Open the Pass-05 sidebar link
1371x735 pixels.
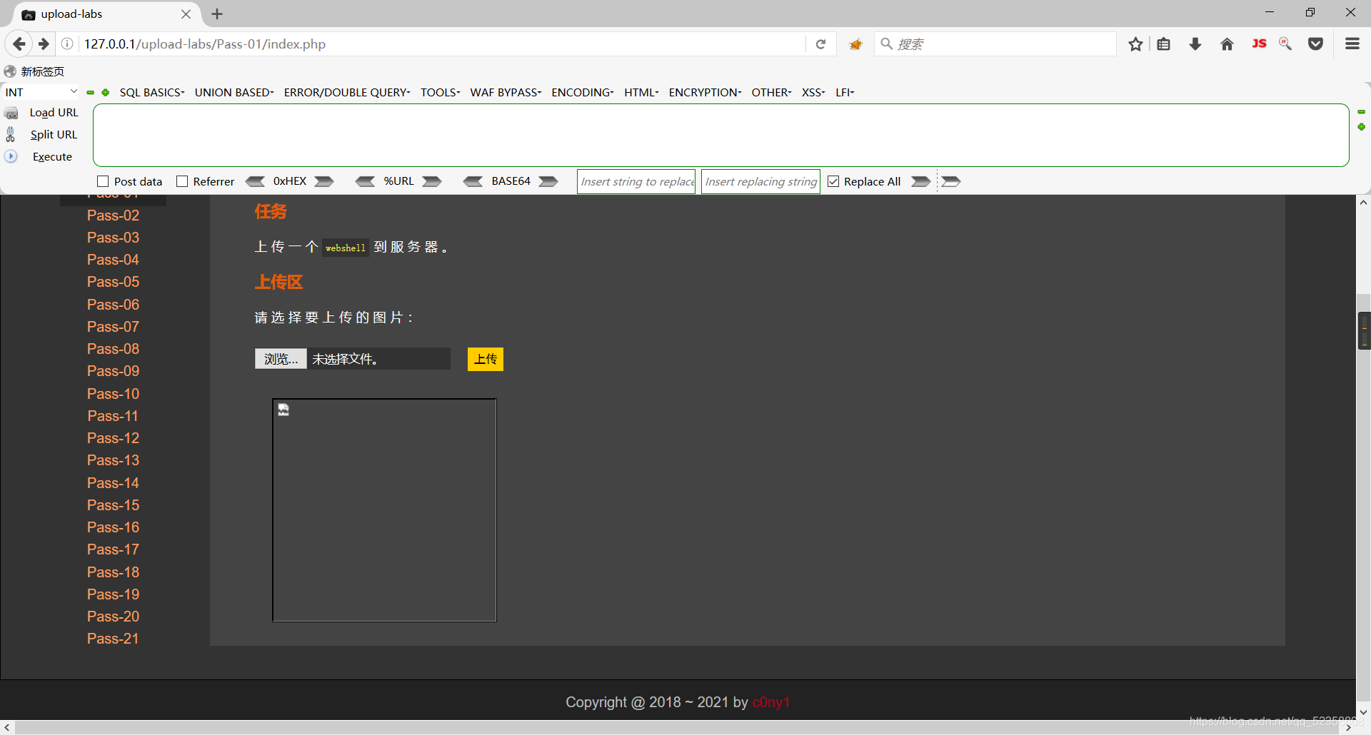tap(113, 282)
